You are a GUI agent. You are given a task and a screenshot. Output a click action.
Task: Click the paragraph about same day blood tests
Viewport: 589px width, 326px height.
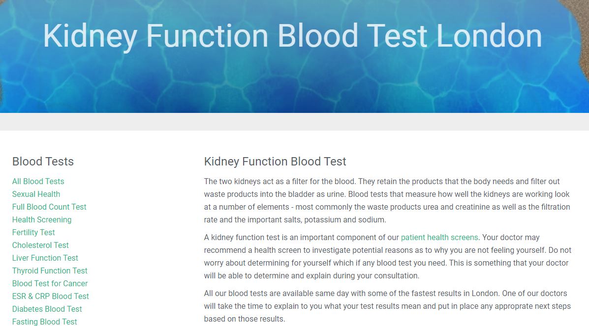point(387,306)
